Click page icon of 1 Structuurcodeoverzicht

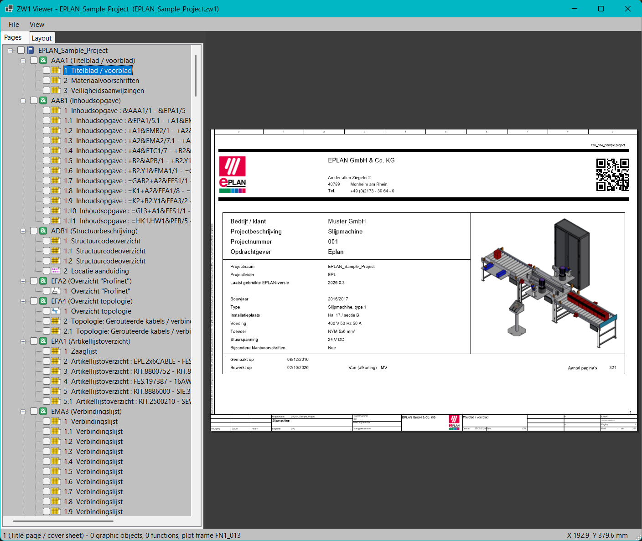pyautogui.click(x=56, y=241)
